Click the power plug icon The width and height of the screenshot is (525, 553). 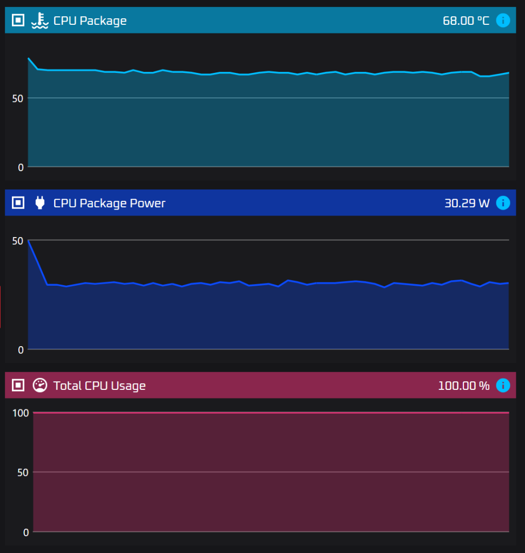39,203
